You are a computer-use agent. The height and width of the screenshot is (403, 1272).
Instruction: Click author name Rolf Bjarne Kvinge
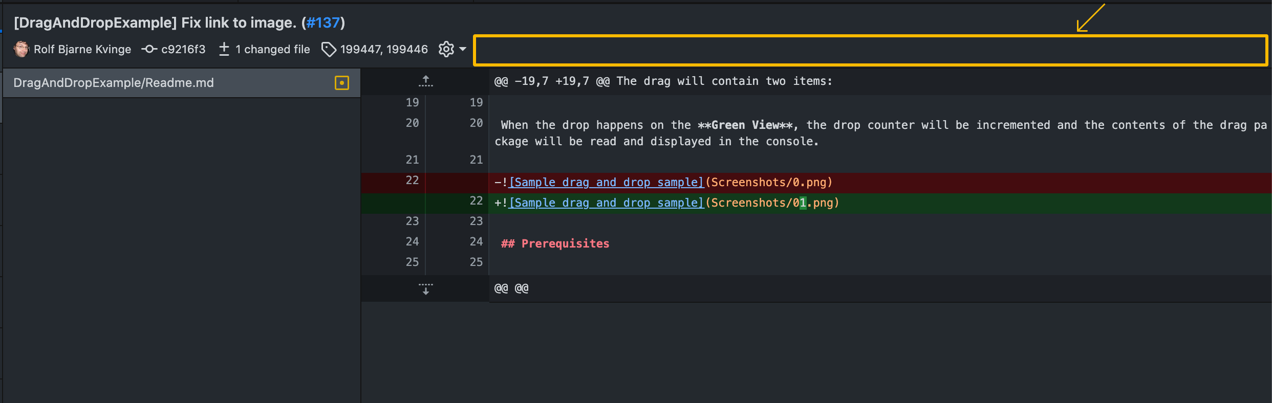(x=82, y=49)
